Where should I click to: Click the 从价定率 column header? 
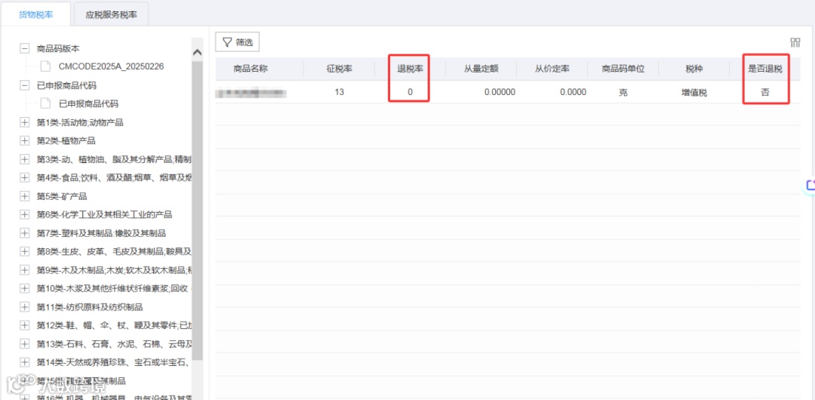(x=552, y=69)
